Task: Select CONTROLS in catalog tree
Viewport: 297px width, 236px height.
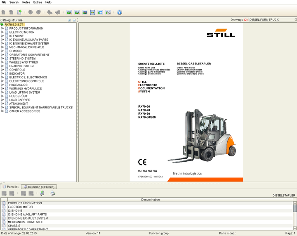Action: 17,70
